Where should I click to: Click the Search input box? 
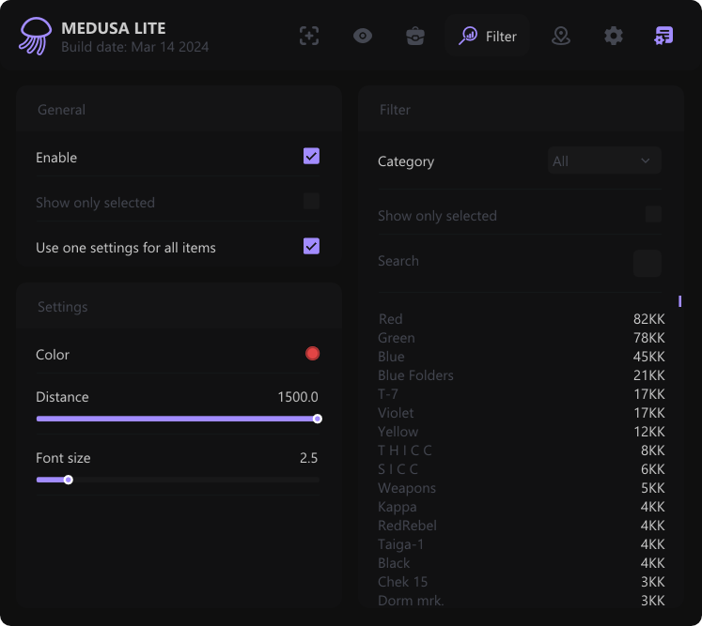[647, 263]
